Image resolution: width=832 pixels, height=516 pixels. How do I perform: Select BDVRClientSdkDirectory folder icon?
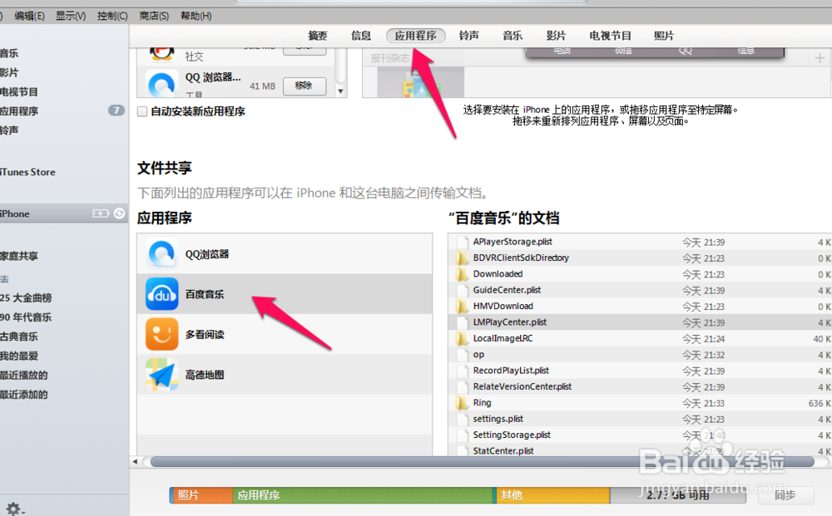(x=462, y=258)
